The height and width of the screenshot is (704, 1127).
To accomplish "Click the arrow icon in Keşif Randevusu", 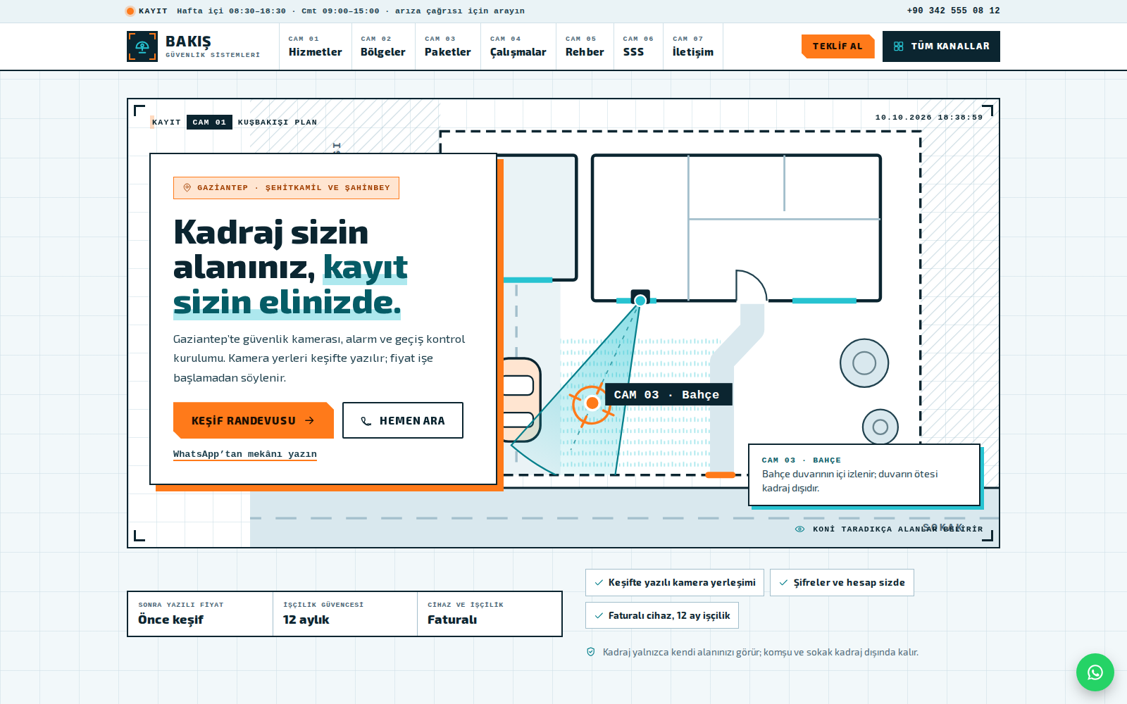I will click(309, 420).
